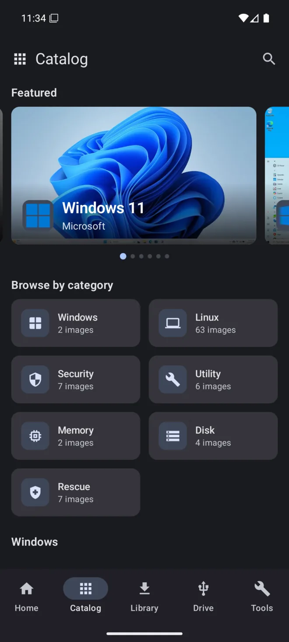The width and height of the screenshot is (289, 642).
Task: Open the Disk category card
Action: tap(213, 436)
